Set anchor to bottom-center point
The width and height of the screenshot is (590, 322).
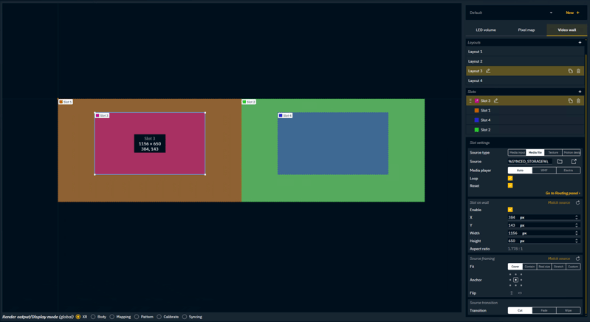[515, 285]
